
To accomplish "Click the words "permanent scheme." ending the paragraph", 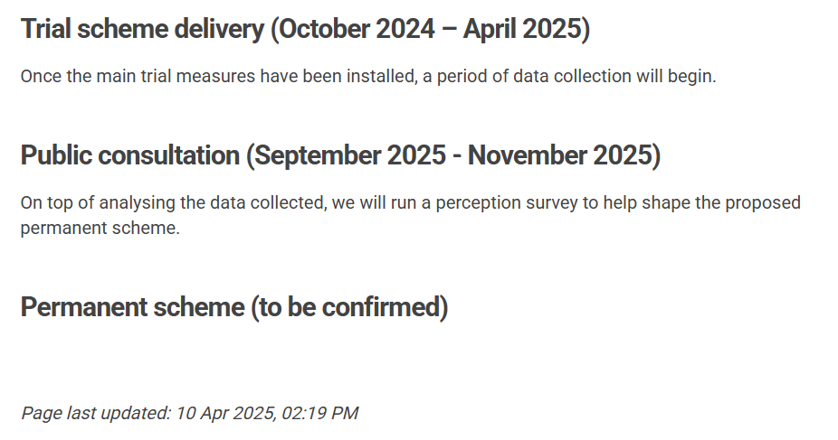I will click(x=100, y=229).
